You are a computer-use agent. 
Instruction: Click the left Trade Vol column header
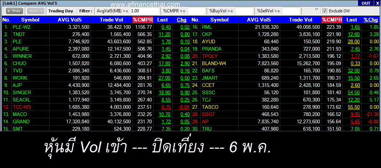(112, 20)
